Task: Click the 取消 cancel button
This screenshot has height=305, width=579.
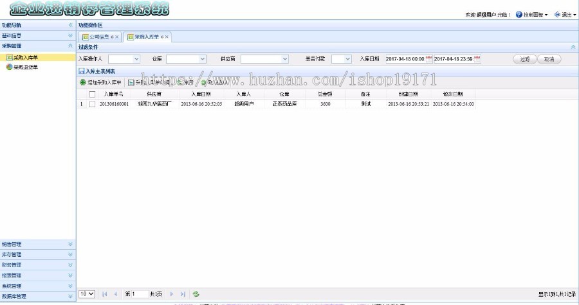Action: 549,59
